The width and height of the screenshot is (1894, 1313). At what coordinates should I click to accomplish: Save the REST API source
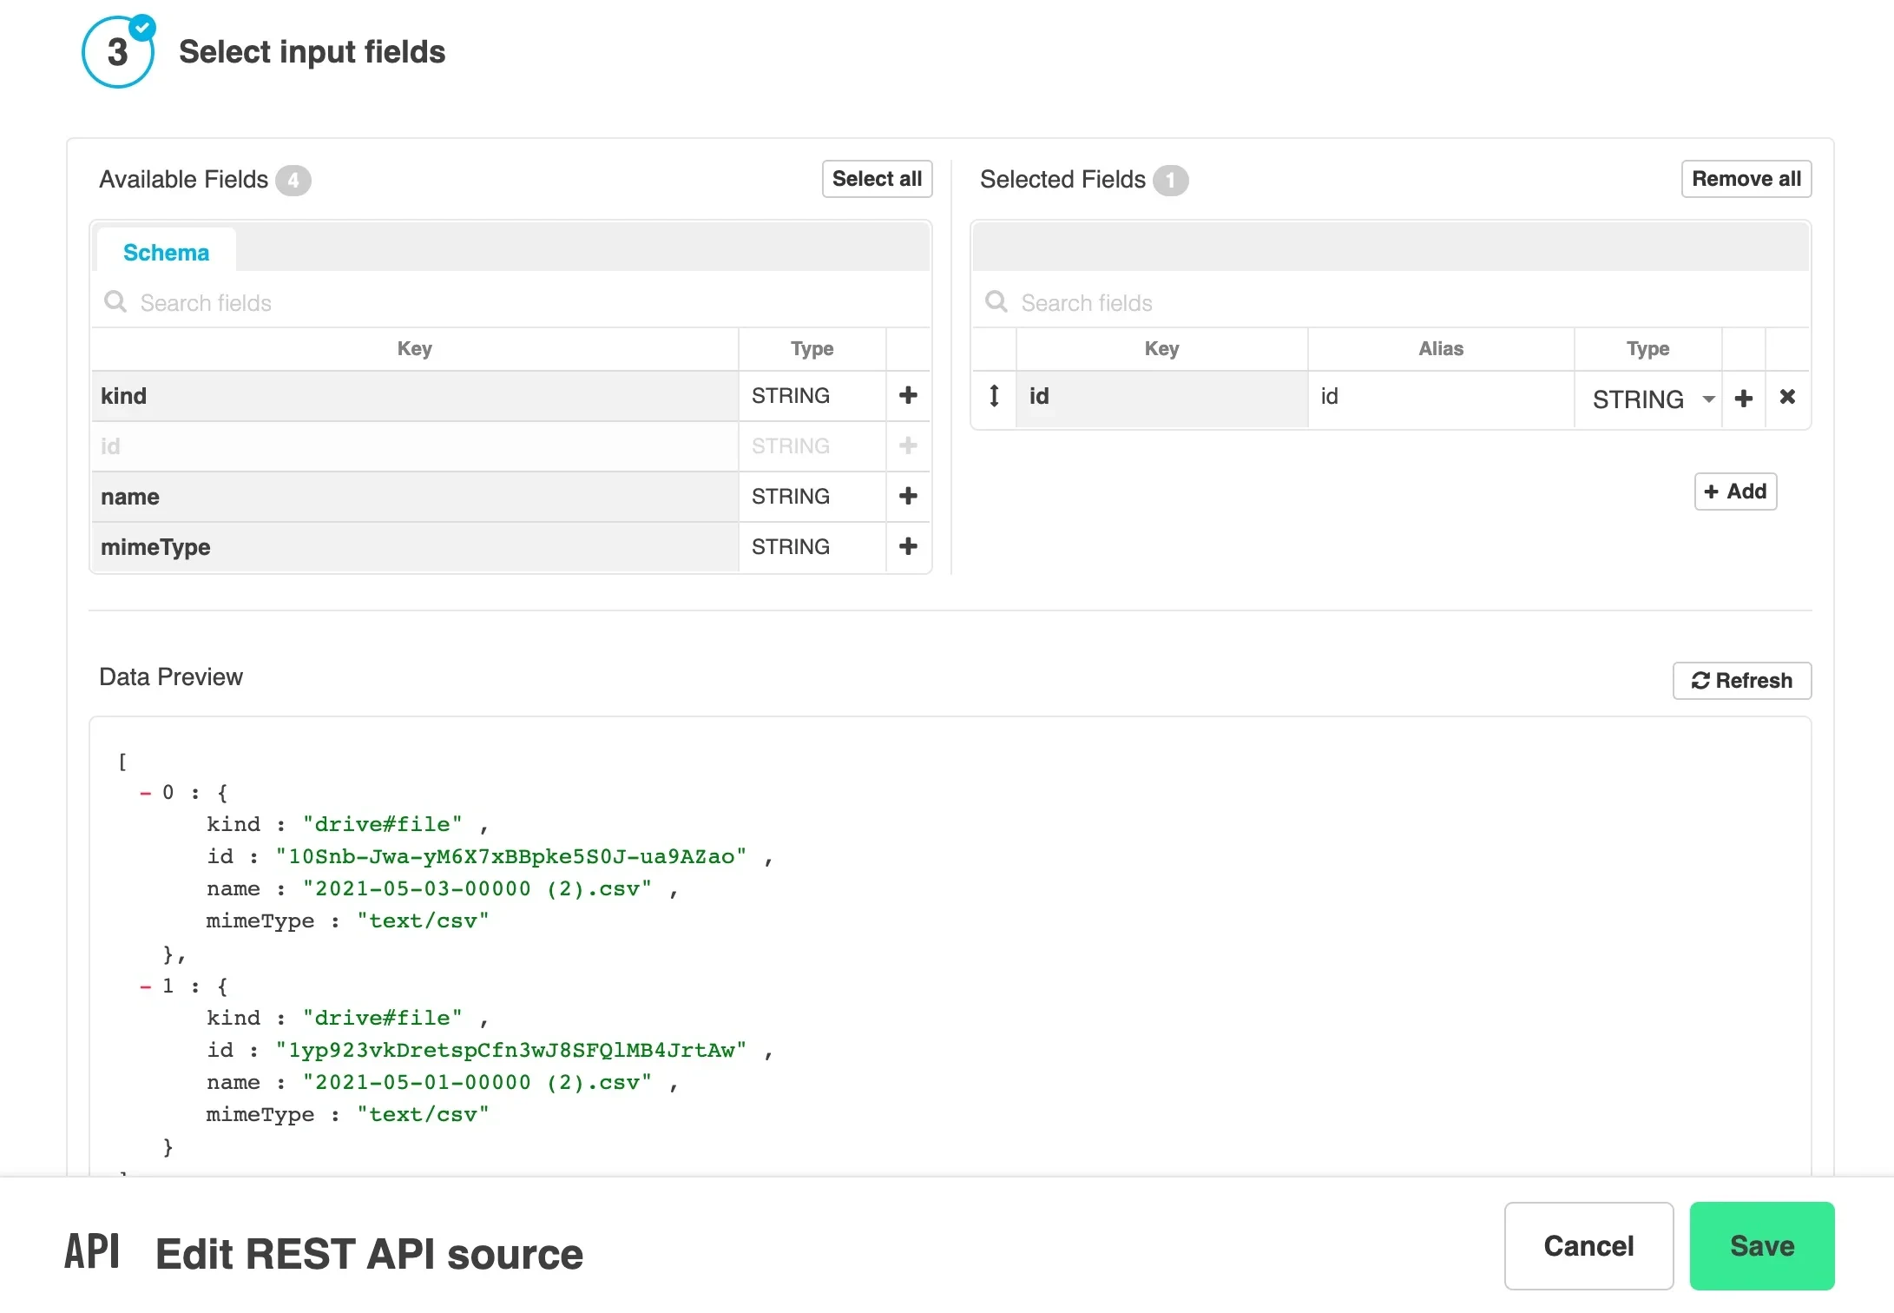pyautogui.click(x=1761, y=1246)
